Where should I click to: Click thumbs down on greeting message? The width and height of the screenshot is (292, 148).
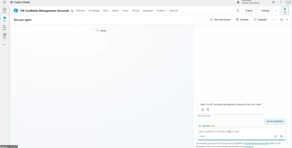(208, 110)
